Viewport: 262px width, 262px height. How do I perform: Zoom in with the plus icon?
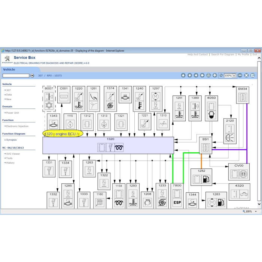pos(215,75)
